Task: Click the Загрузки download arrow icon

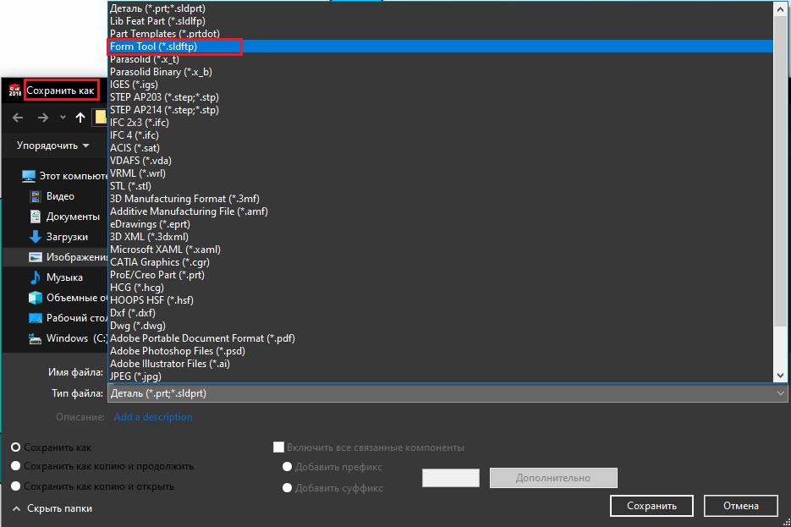Action: [36, 237]
